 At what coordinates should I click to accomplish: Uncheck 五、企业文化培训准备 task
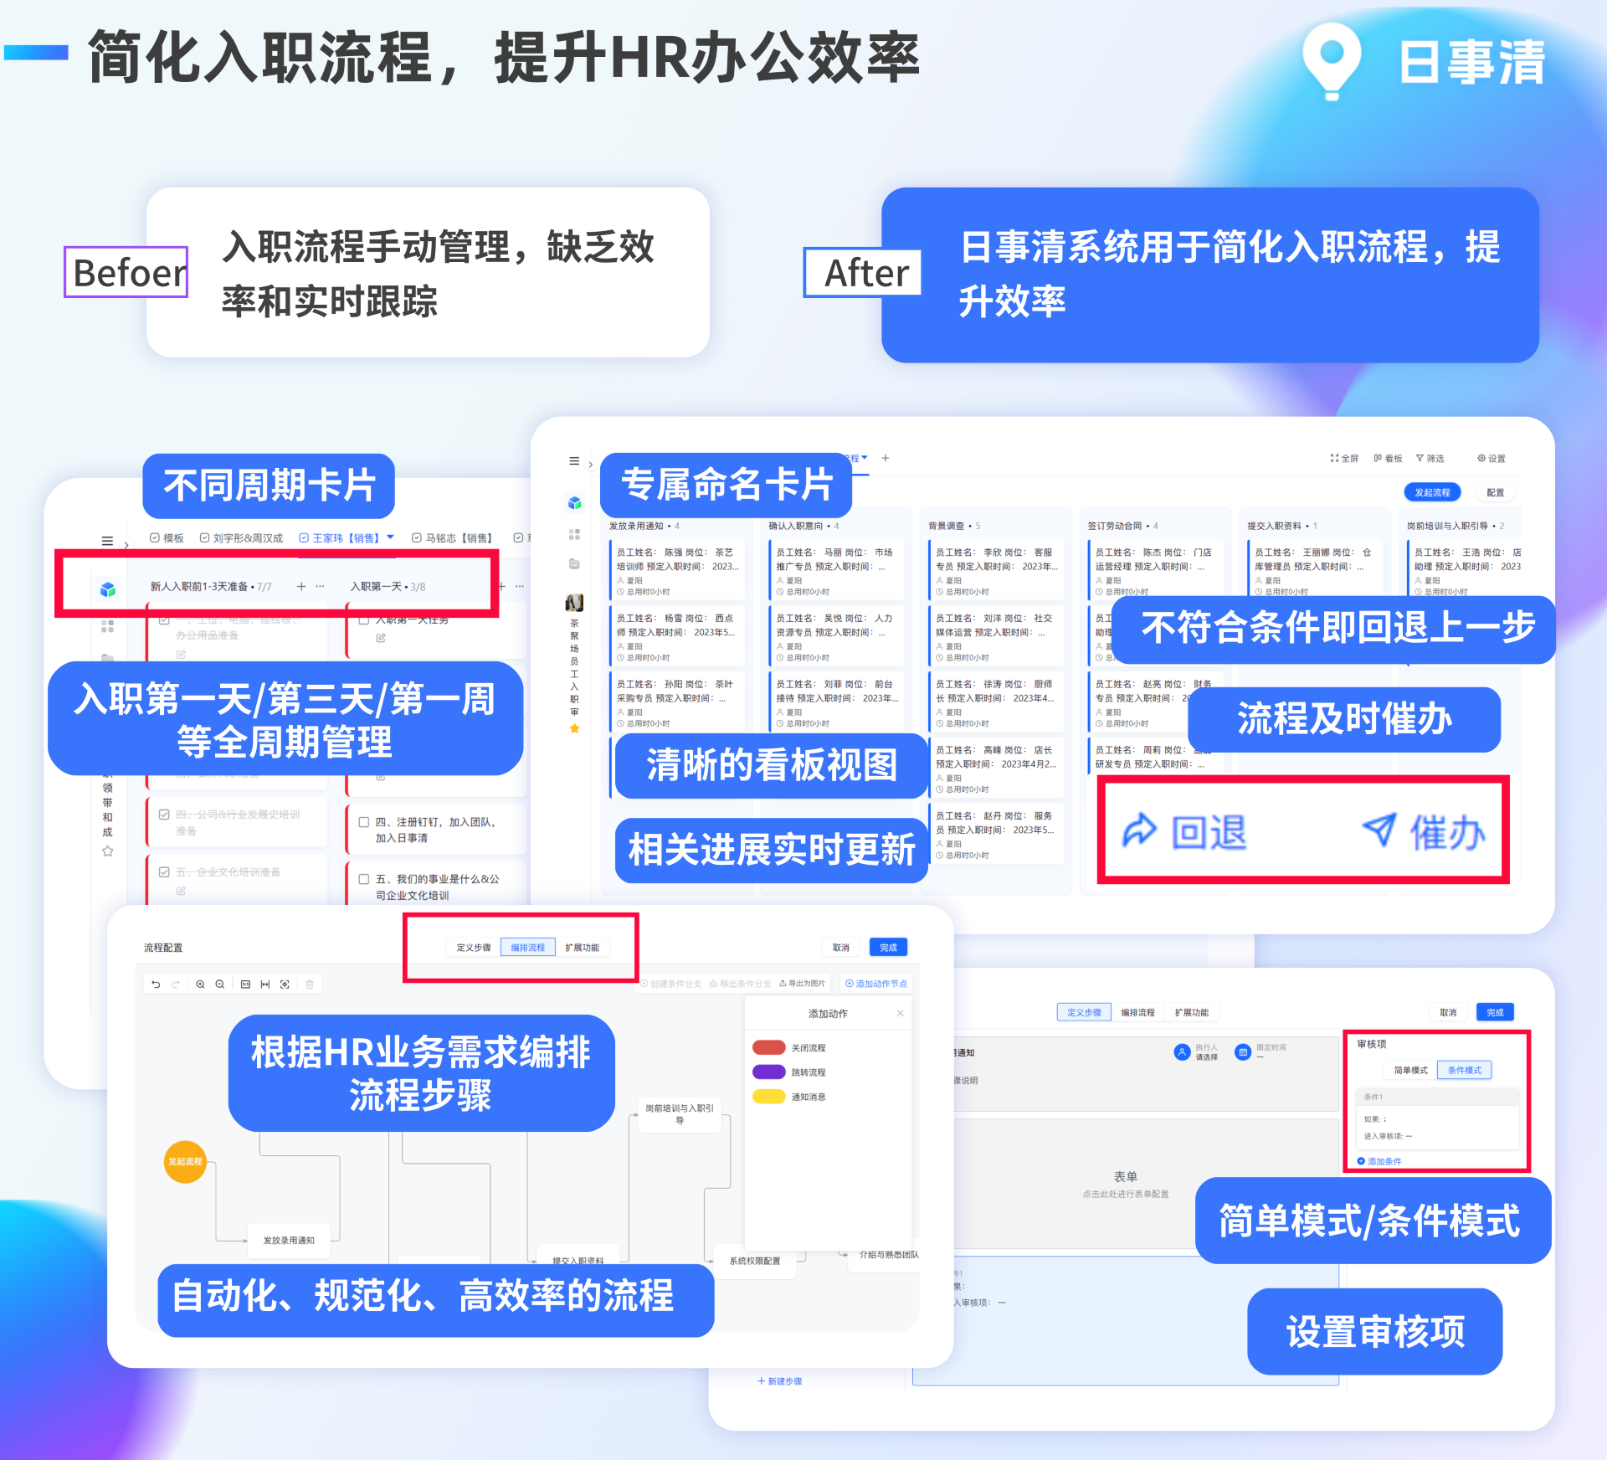164,871
